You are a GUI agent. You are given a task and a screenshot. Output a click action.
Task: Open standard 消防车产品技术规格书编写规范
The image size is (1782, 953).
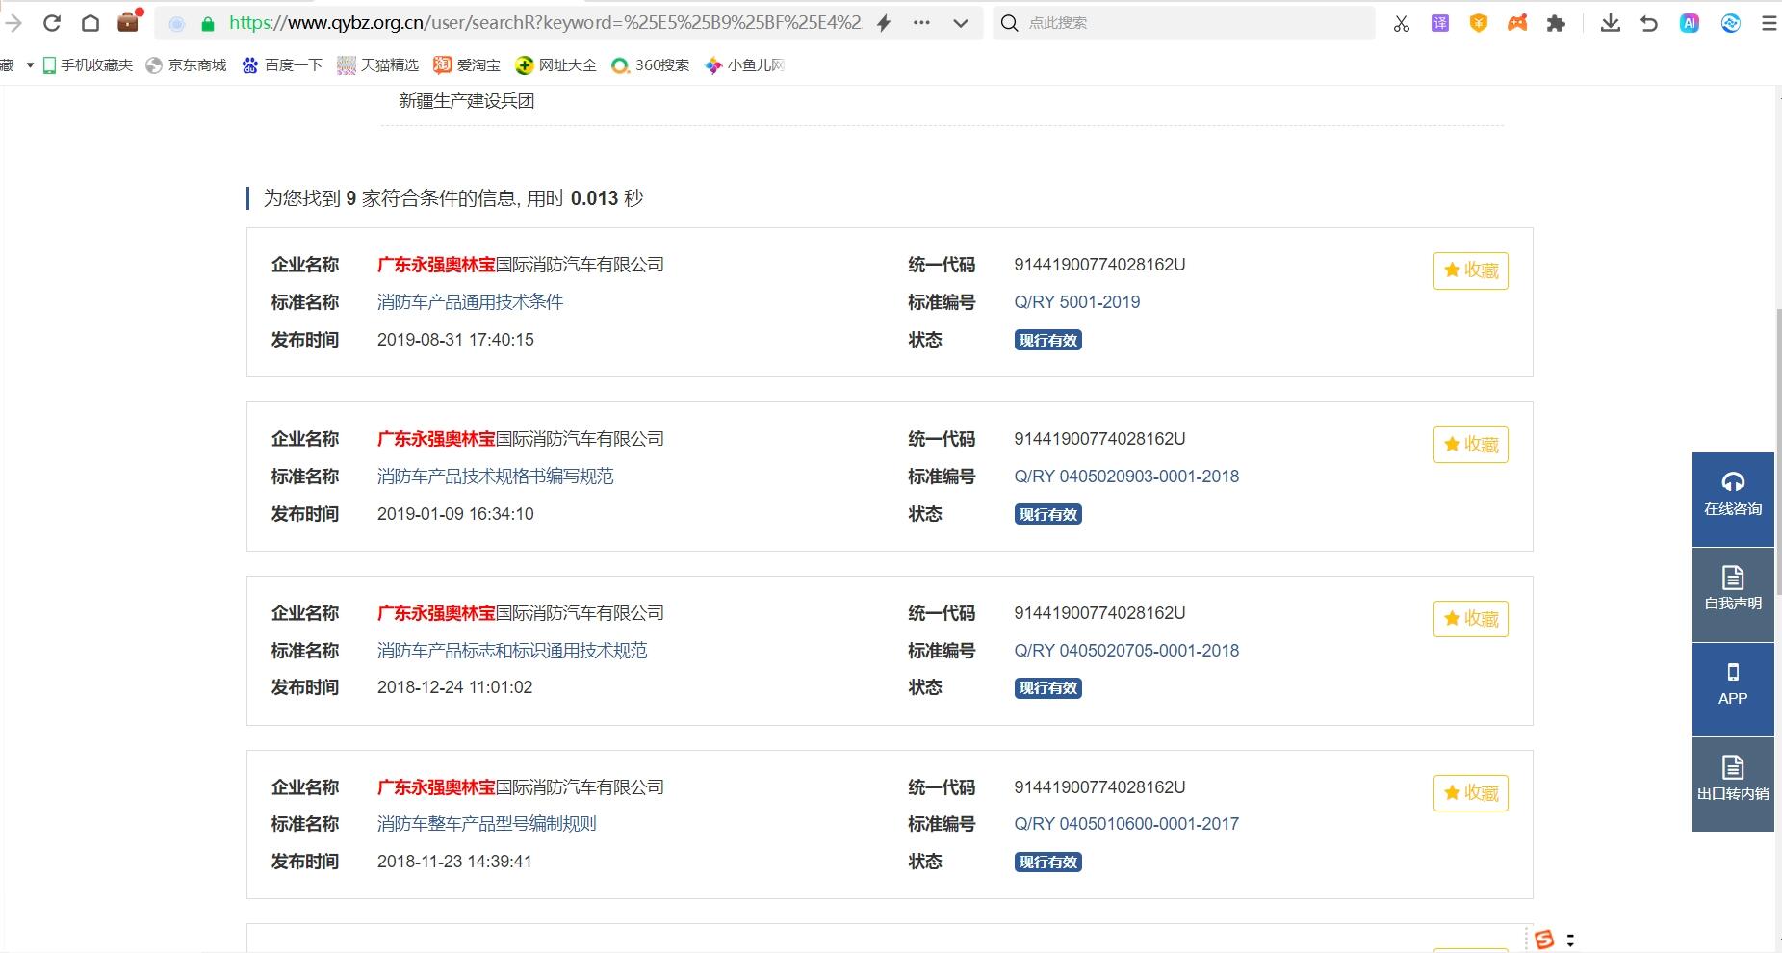[x=495, y=476]
